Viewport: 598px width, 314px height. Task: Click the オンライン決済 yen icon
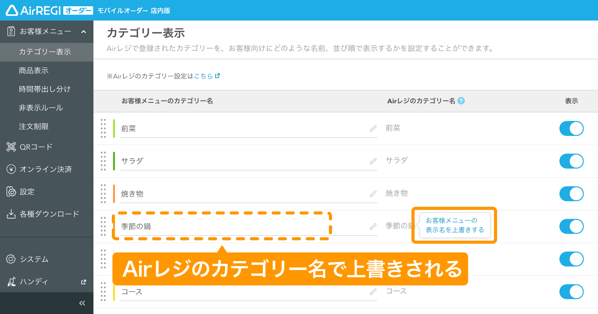(11, 169)
